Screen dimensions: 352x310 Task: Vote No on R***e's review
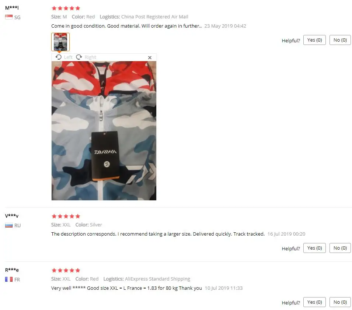(340, 302)
